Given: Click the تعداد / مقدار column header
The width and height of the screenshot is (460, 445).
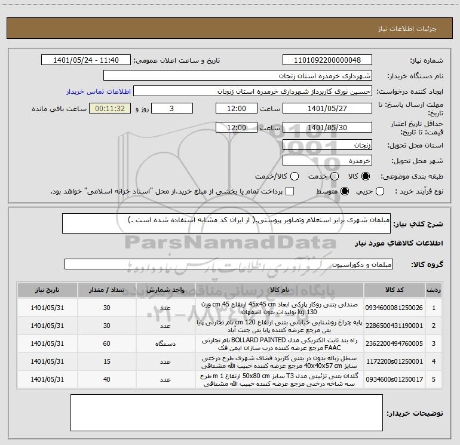Looking at the screenshot, I should pos(106,290).
